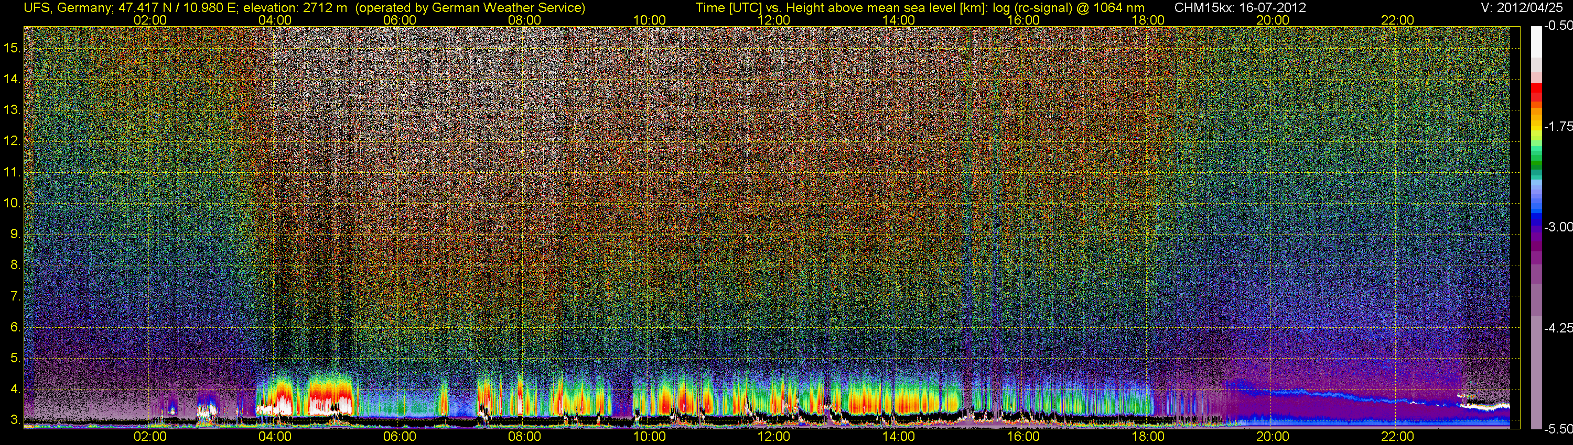Click the -4.25 colorbar value label
Image resolution: width=1573 pixels, height=445 pixels.
1558,329
